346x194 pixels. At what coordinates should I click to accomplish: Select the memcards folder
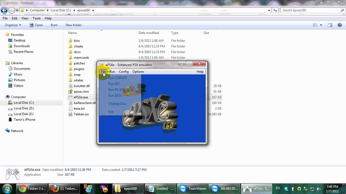coord(81,58)
